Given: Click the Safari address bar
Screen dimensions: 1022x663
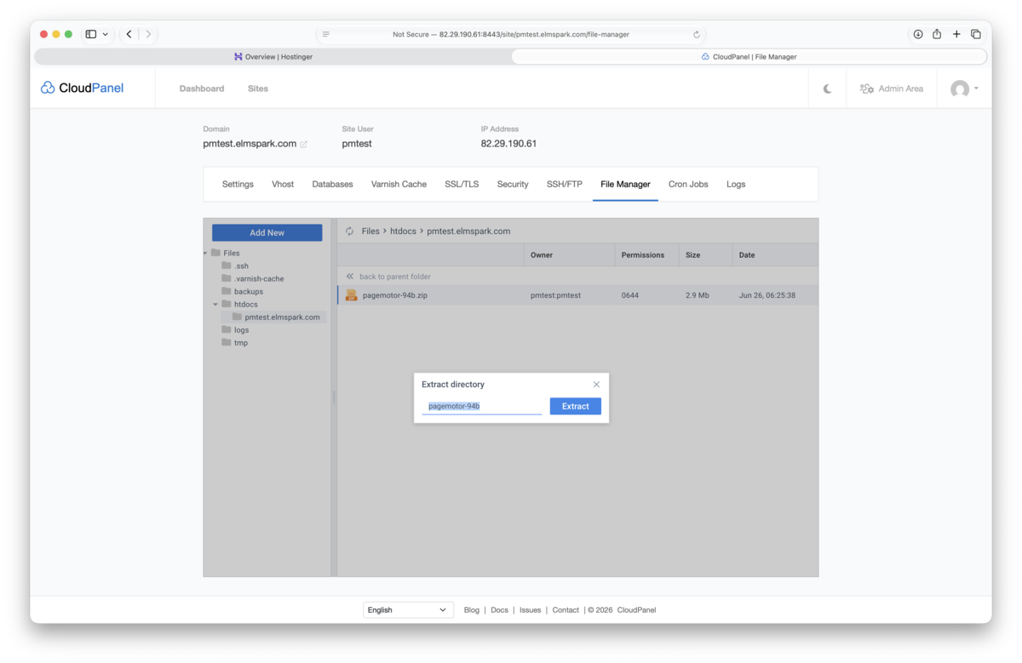Looking at the screenshot, I should tap(511, 34).
